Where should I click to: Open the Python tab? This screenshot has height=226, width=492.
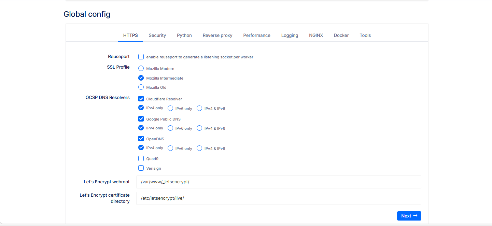click(x=184, y=35)
